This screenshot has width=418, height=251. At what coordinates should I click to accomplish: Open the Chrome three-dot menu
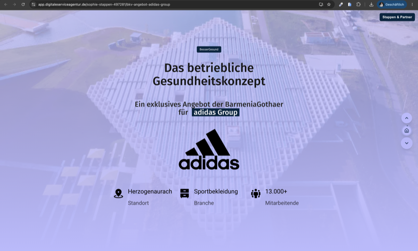412,5
